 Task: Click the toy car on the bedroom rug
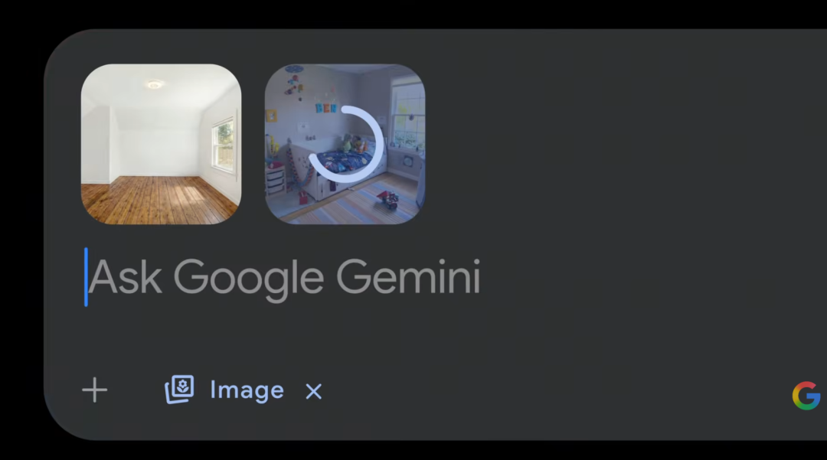click(x=387, y=201)
